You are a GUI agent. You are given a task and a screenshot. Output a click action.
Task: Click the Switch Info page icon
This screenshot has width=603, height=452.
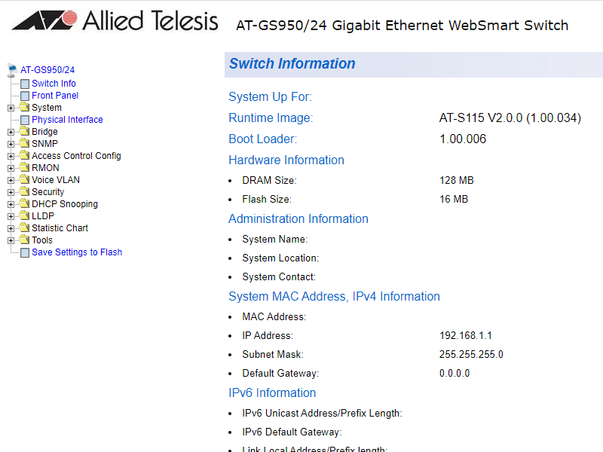coord(25,84)
